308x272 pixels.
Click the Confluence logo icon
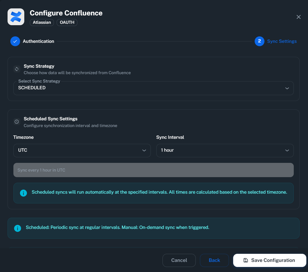[16, 17]
